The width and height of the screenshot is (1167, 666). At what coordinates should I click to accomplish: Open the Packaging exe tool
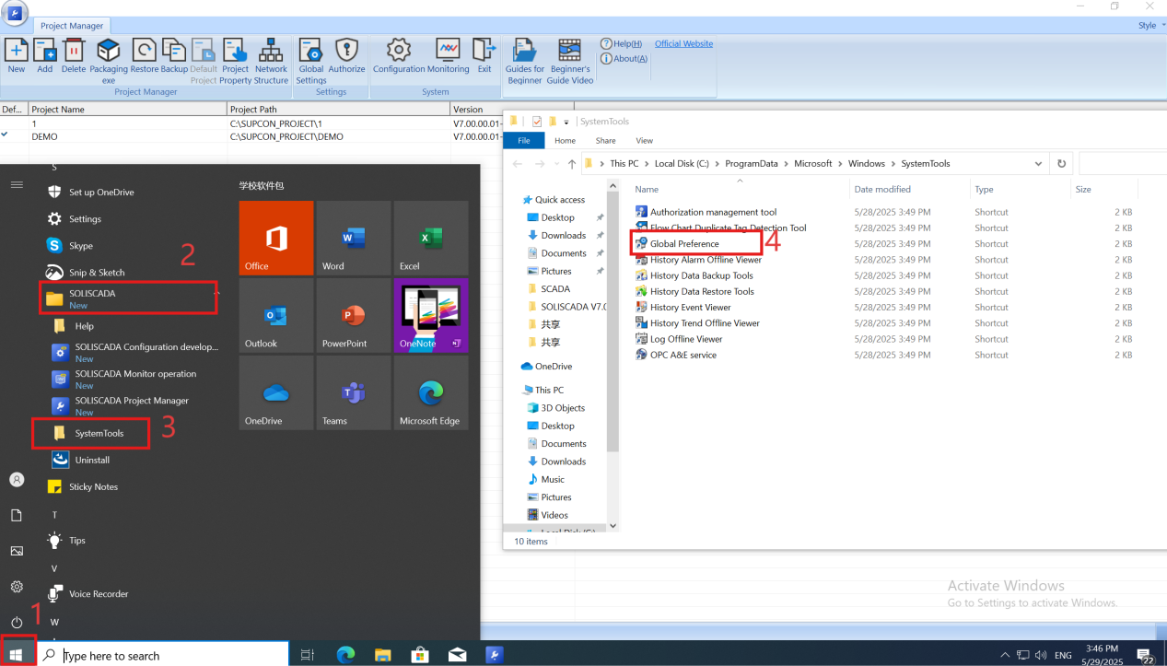(109, 61)
